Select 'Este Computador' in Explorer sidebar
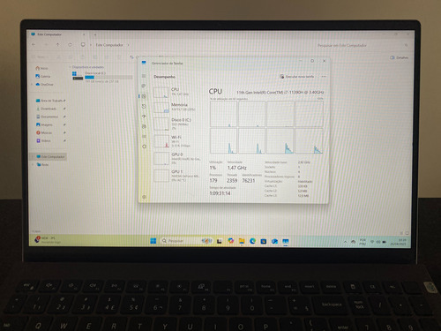The height and width of the screenshot is (331, 441). pyautogui.click(x=50, y=156)
